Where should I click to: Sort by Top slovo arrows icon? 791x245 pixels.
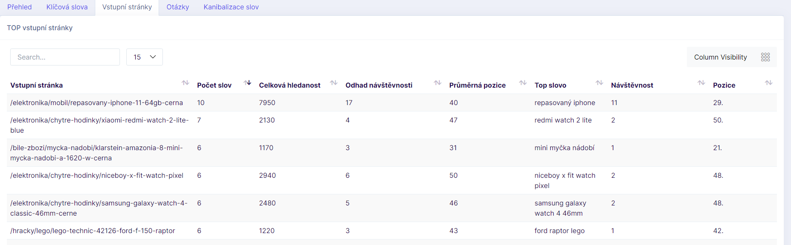pos(599,83)
